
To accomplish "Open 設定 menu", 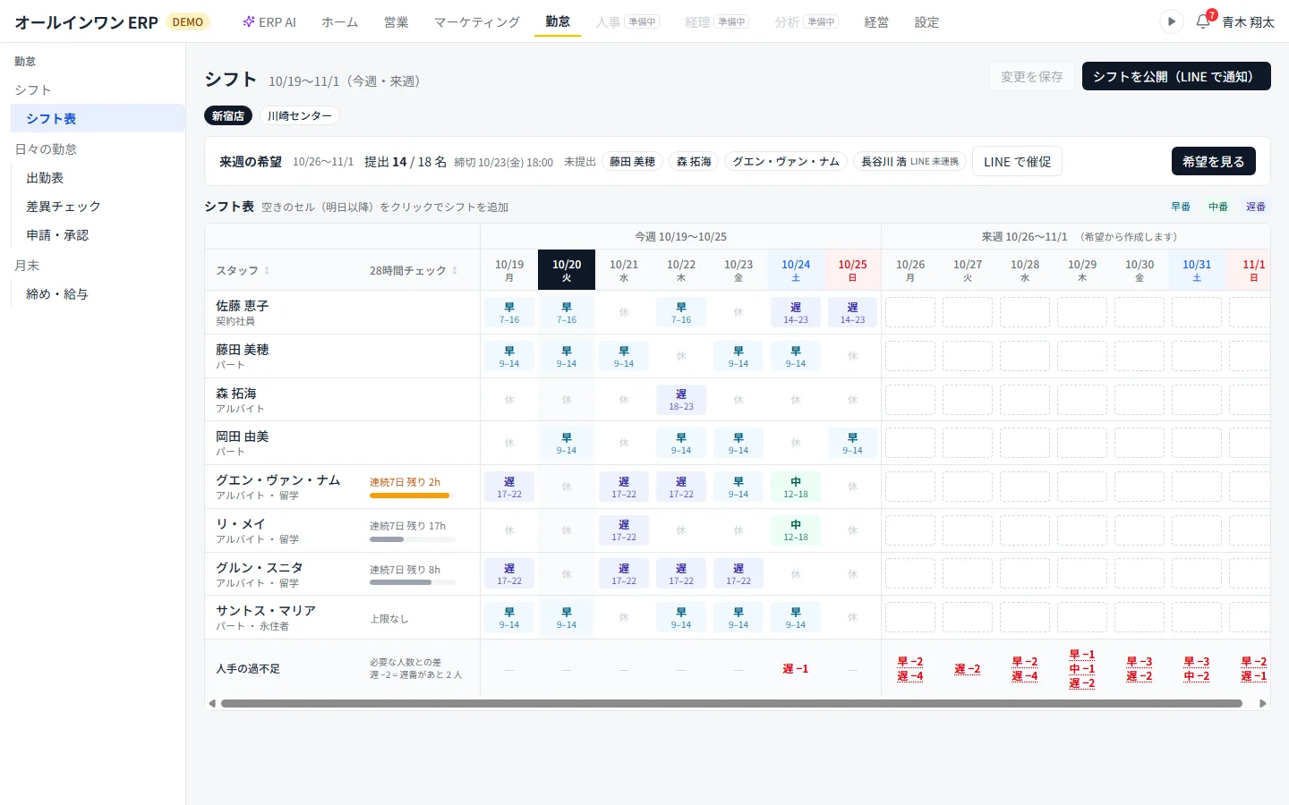I will [926, 22].
